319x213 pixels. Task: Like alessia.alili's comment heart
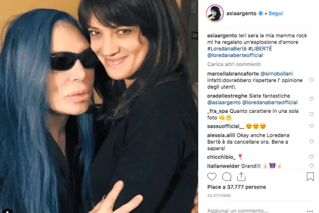pos(312,142)
